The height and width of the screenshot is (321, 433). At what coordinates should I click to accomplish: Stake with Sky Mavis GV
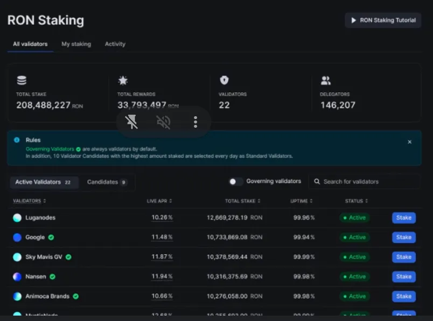(x=404, y=257)
